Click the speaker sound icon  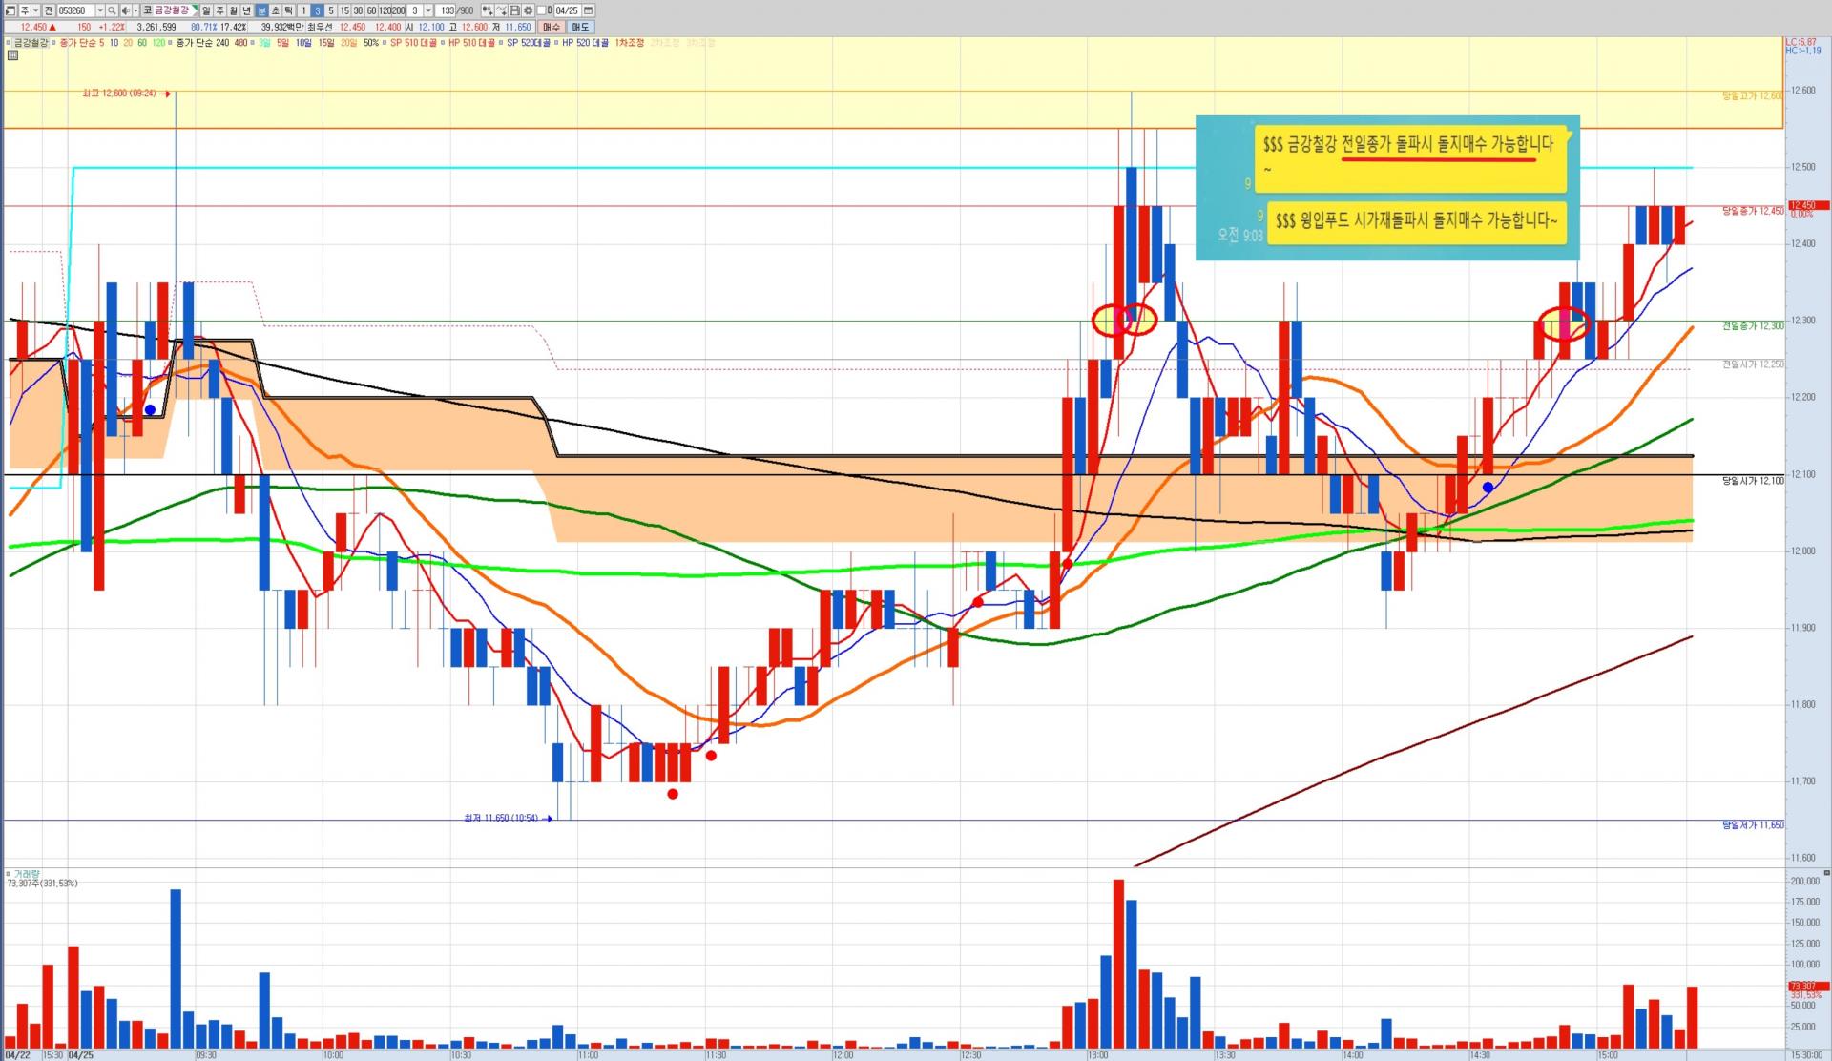(x=125, y=10)
